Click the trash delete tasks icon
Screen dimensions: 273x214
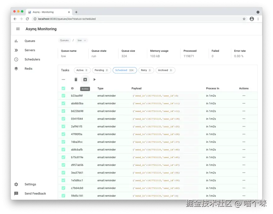point(76,80)
